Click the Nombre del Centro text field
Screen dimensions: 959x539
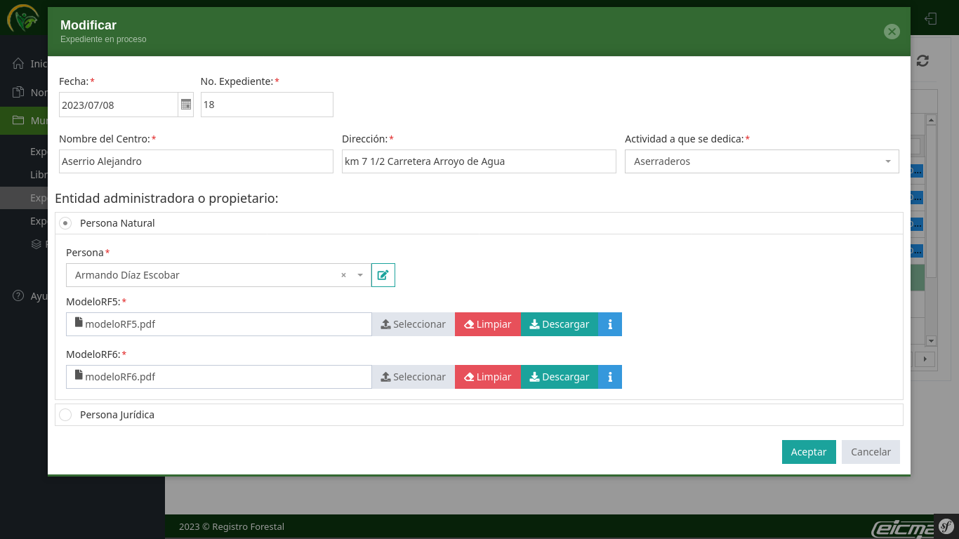196,161
